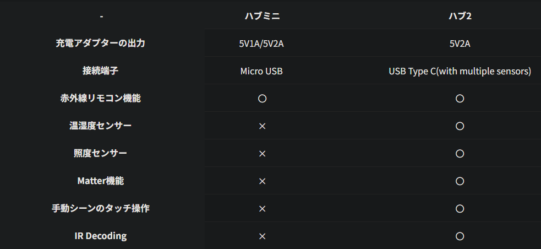Image resolution: width=541 pixels, height=249 pixels.
Task: Click the circle icon for ハブ2 赤外線リモコン機能
Action: [460, 99]
